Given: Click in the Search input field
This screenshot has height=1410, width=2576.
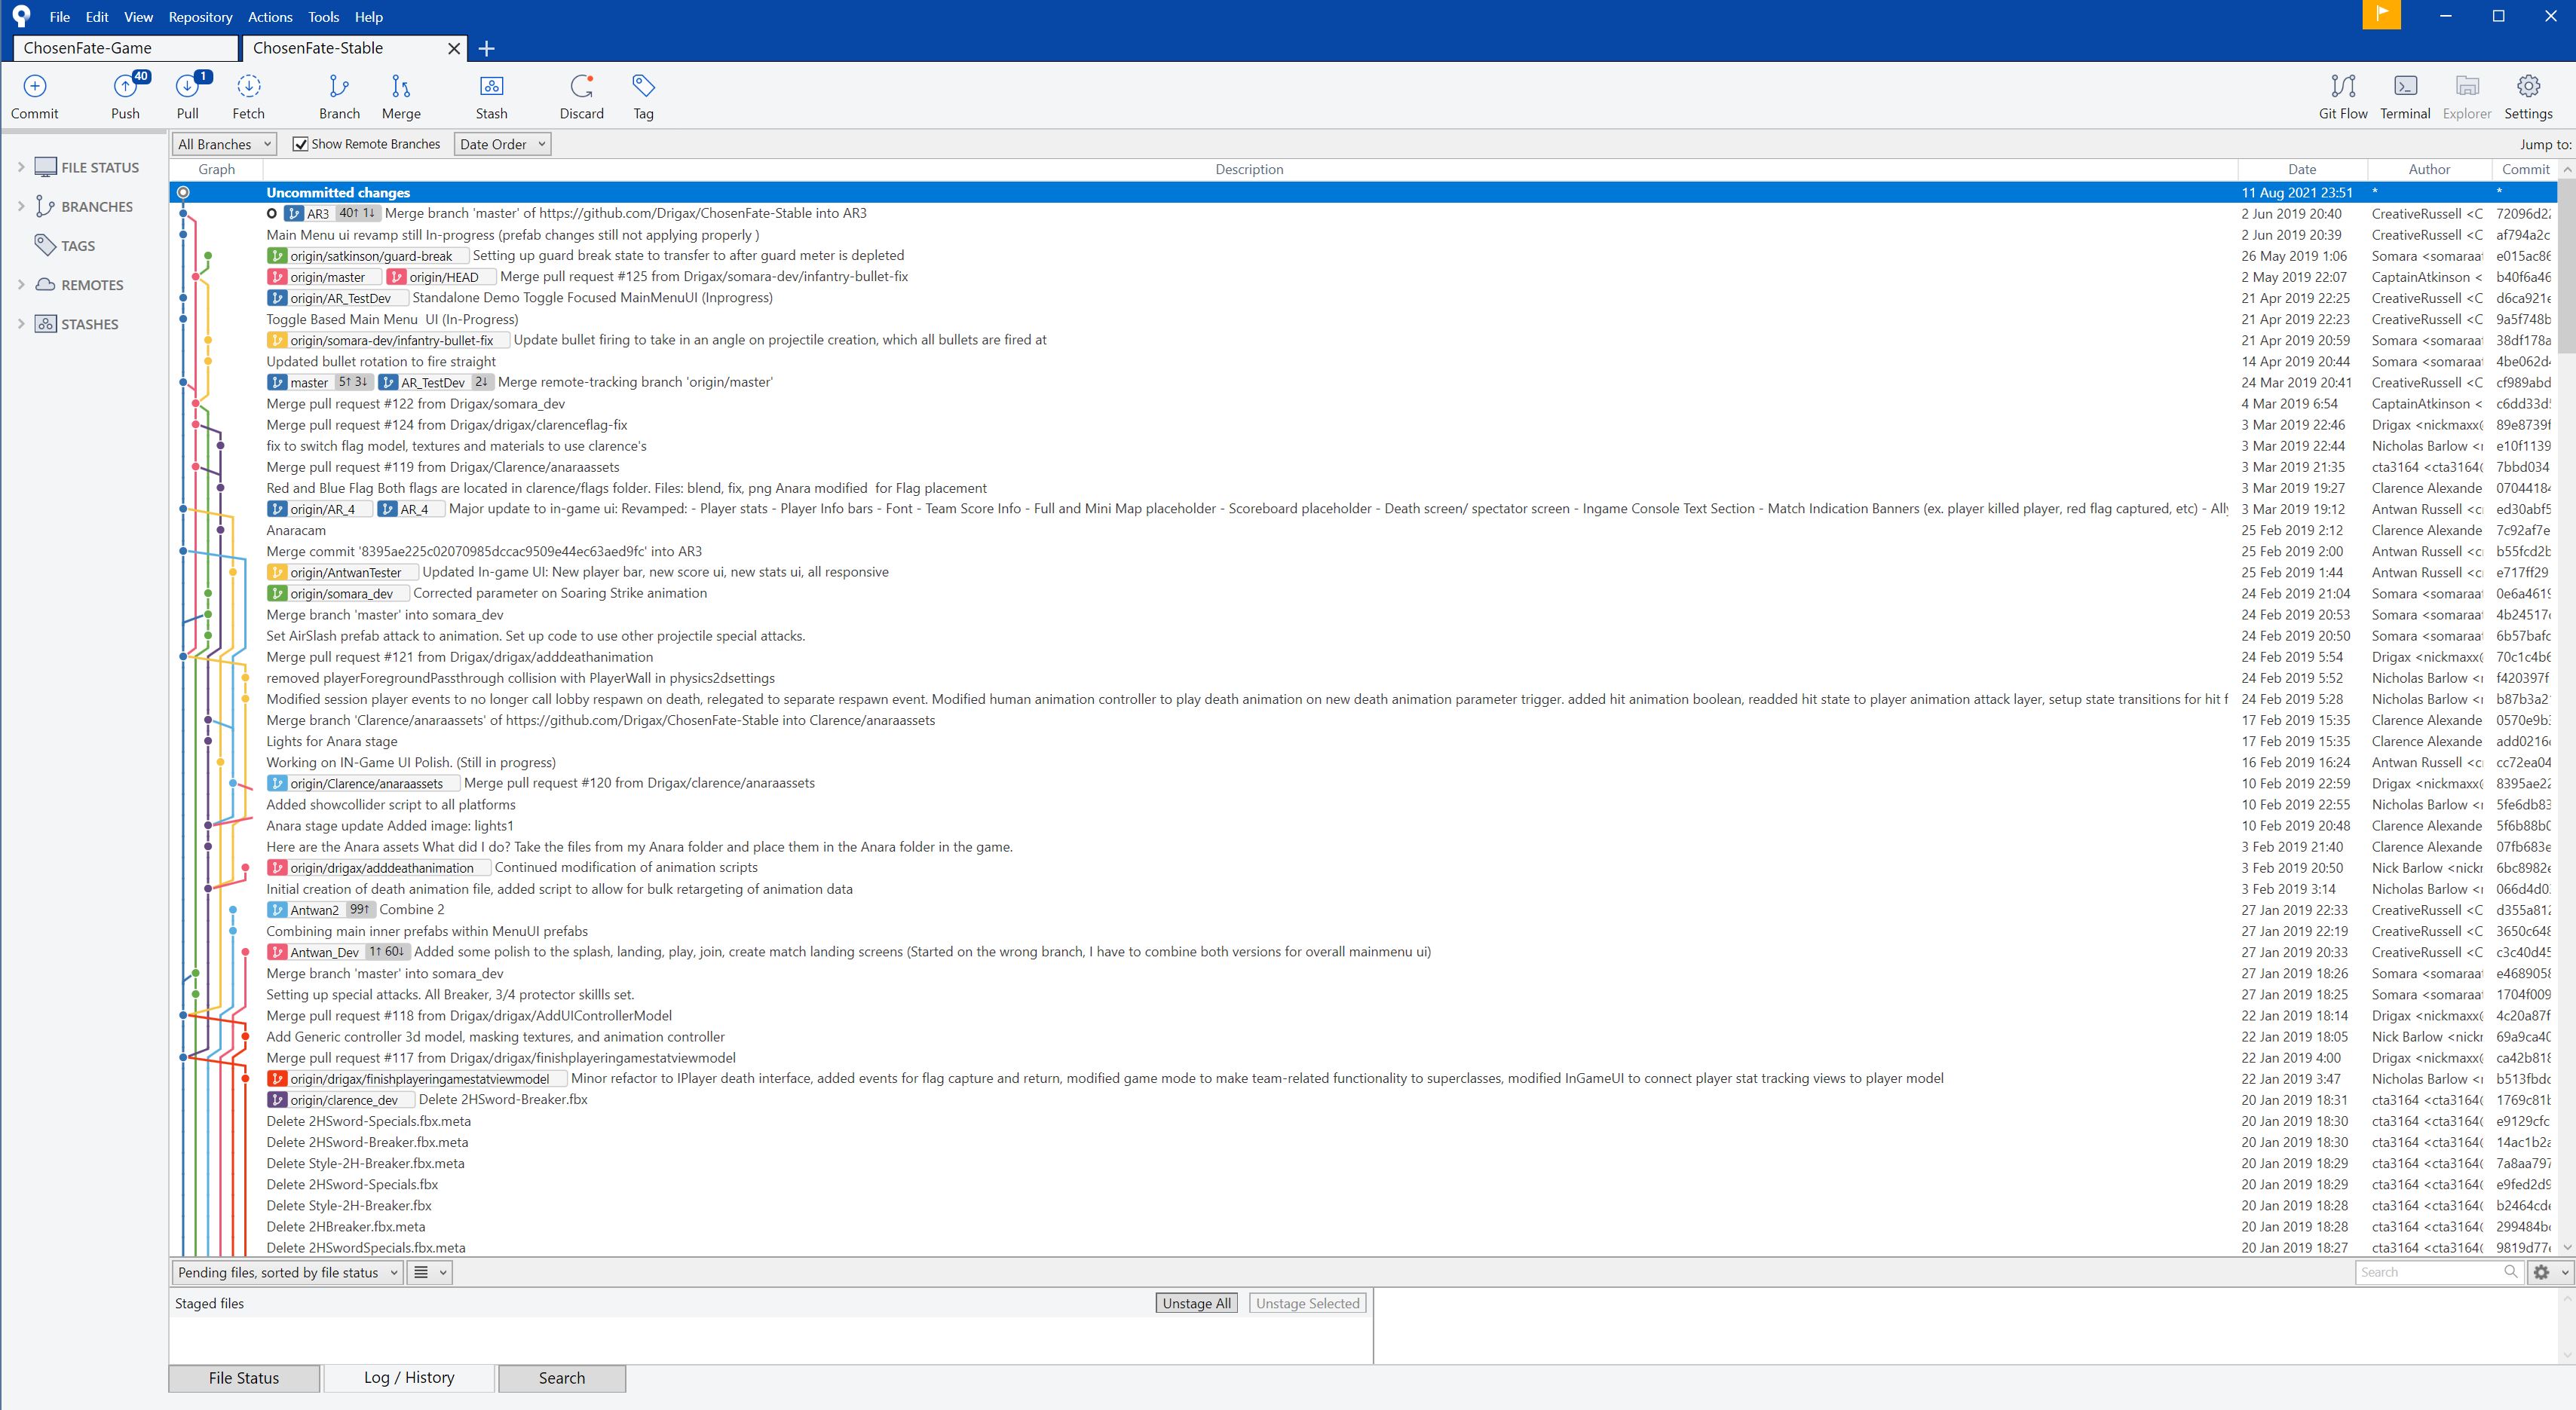Looking at the screenshot, I should pos(2428,1272).
